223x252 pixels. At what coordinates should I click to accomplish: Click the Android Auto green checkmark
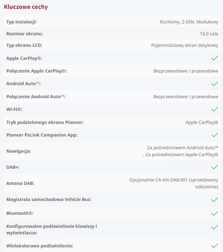click(215, 84)
